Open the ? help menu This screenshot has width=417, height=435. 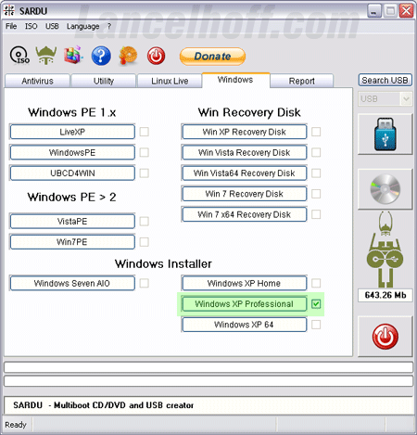(109, 26)
